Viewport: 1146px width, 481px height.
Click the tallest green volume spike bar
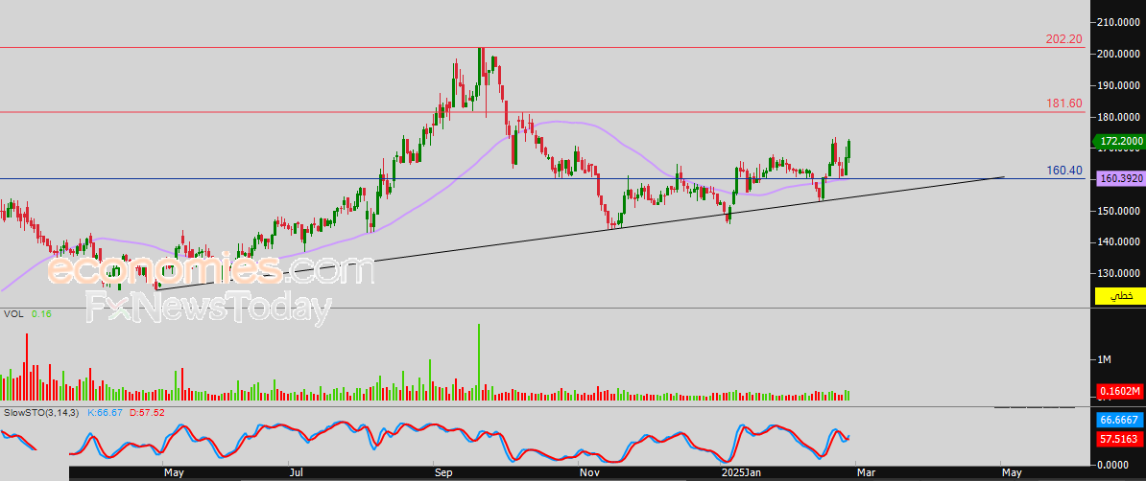click(x=479, y=362)
